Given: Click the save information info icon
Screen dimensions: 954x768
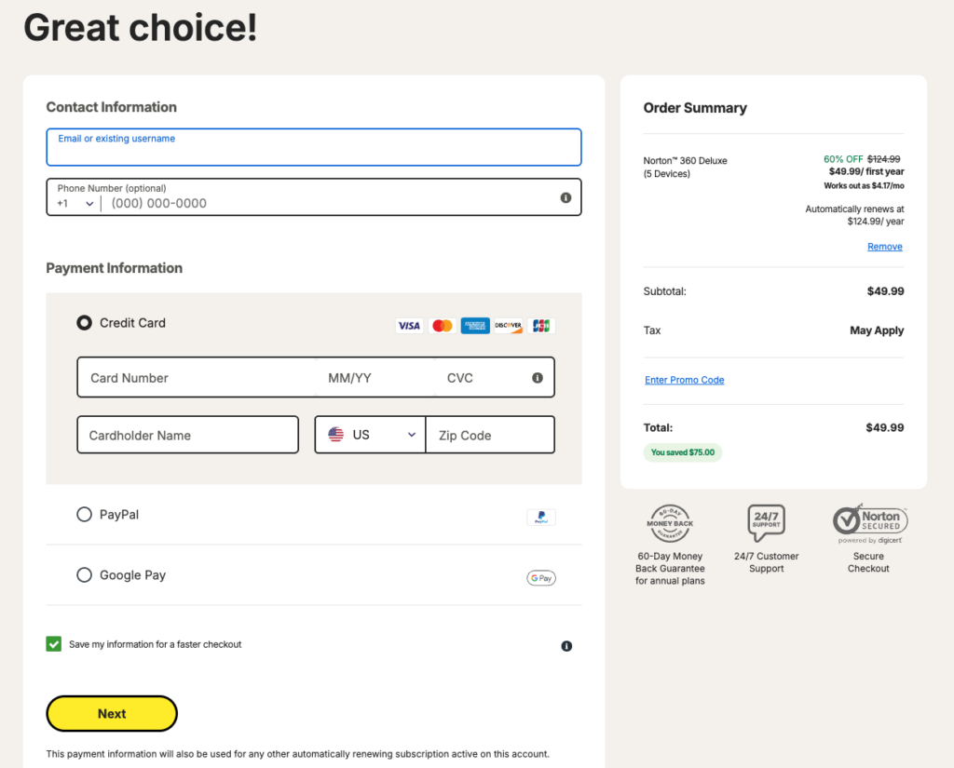Looking at the screenshot, I should [566, 646].
